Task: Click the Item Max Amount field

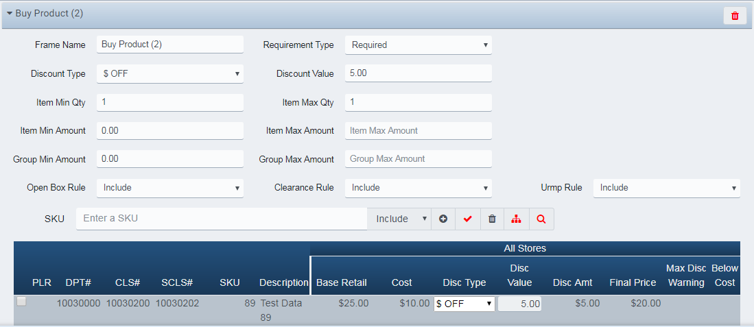Action: (x=418, y=130)
